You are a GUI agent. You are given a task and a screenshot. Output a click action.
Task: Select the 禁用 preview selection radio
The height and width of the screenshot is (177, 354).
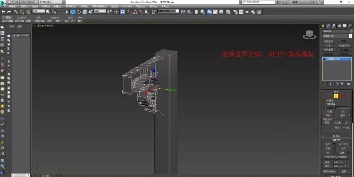324,123
